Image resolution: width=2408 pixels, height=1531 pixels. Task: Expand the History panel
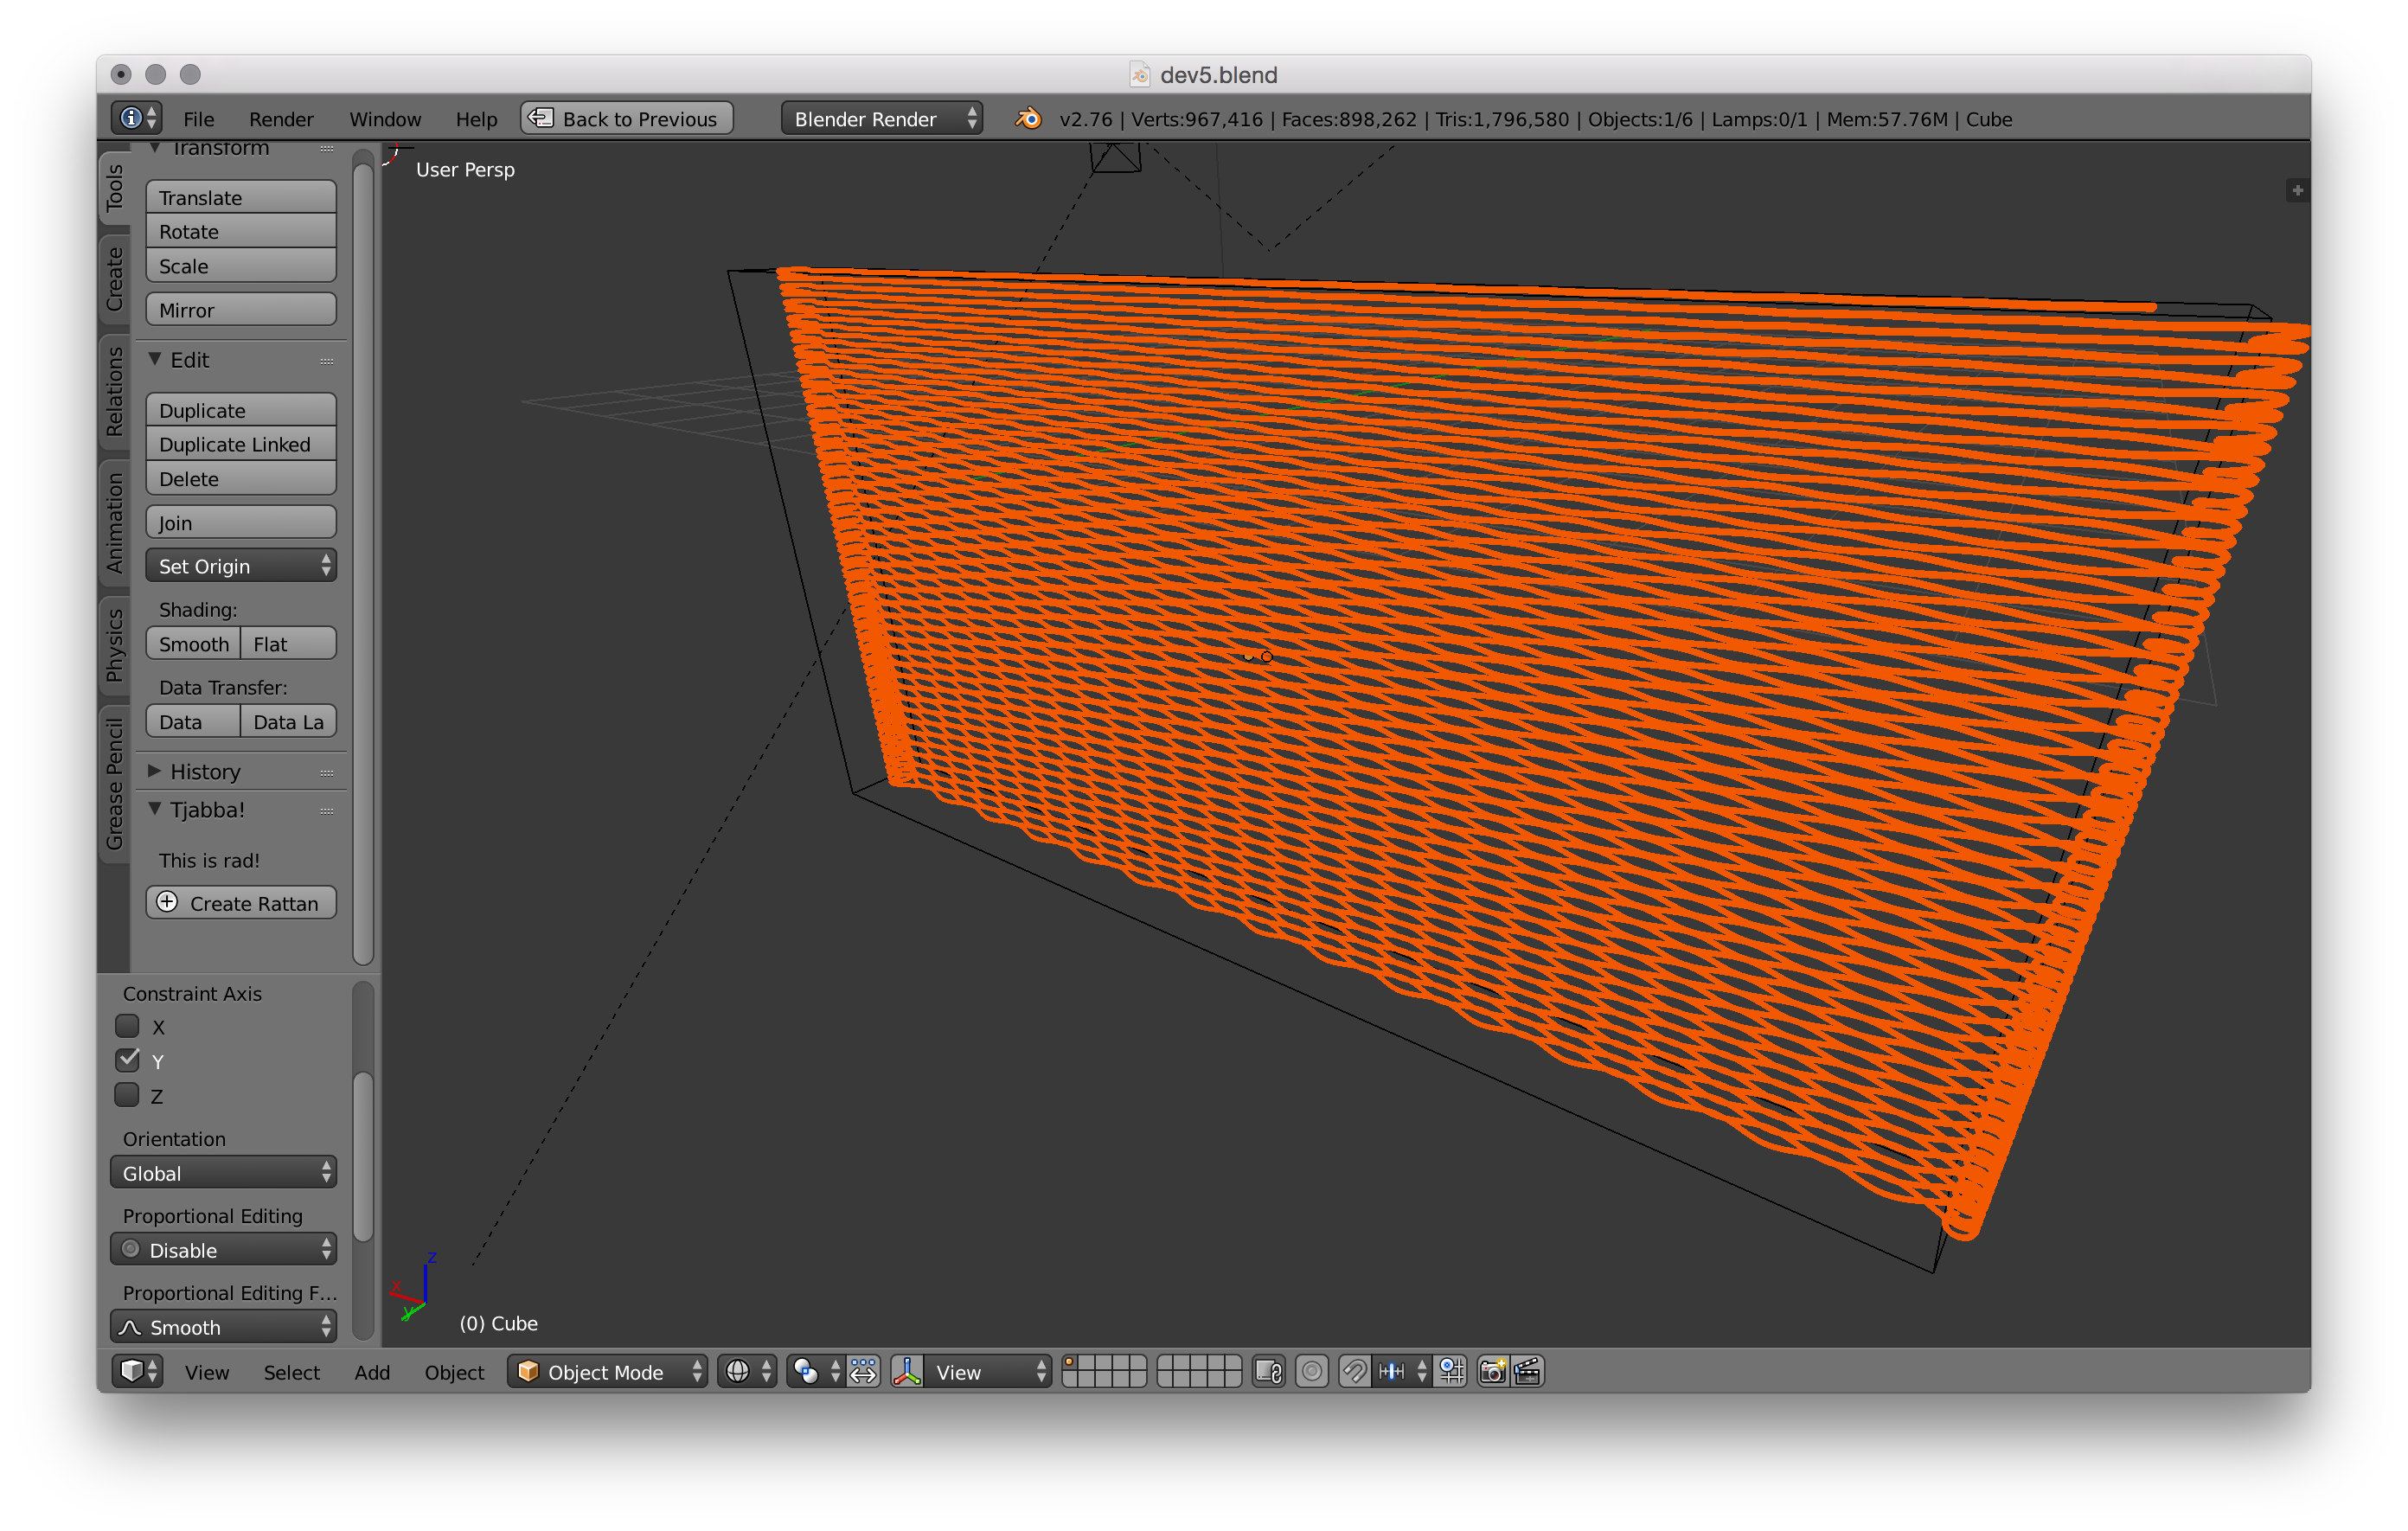(x=155, y=771)
